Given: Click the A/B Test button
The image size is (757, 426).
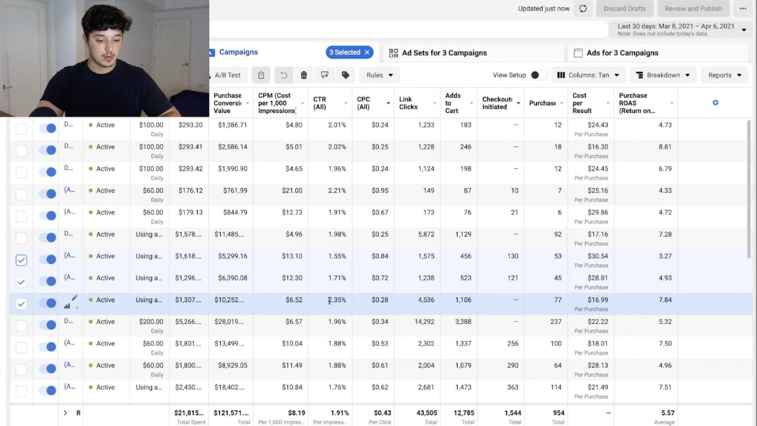Looking at the screenshot, I should point(227,75).
